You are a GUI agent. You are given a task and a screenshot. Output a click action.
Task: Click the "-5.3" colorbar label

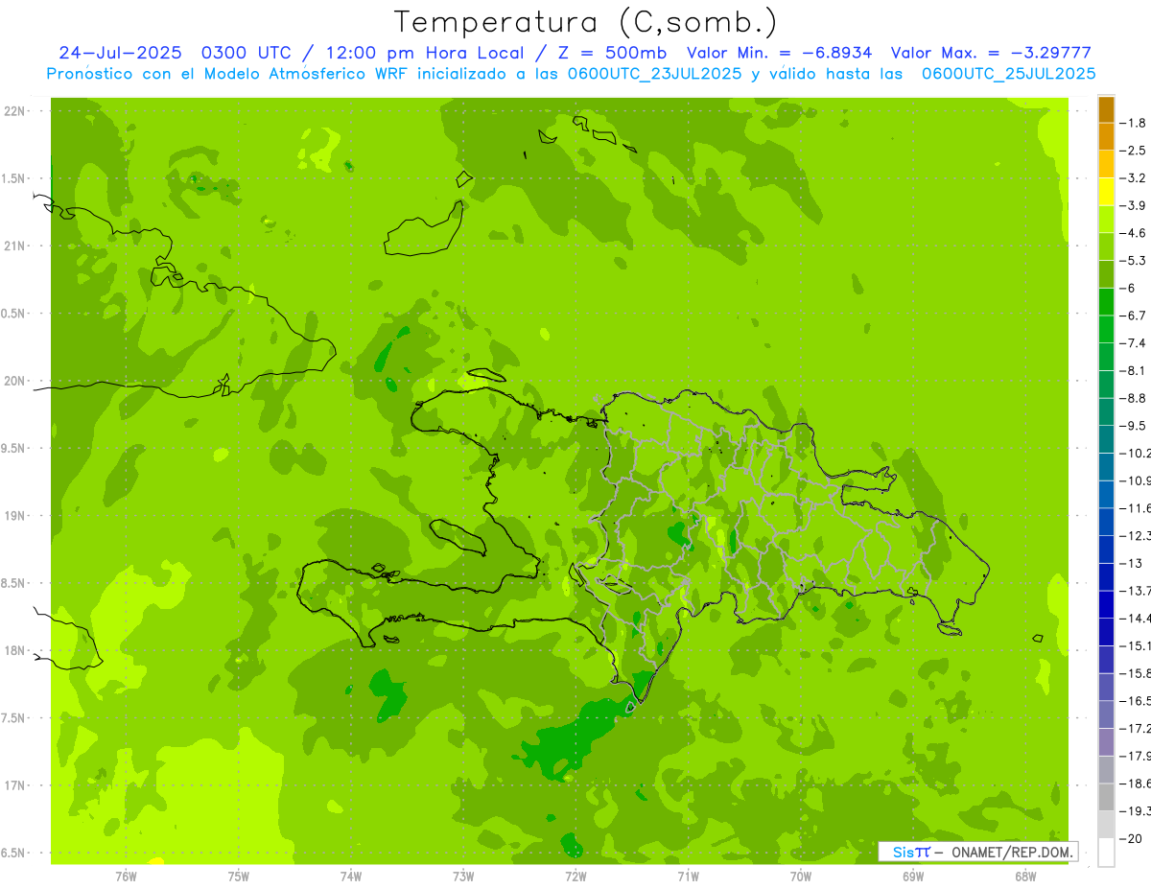1133,260
